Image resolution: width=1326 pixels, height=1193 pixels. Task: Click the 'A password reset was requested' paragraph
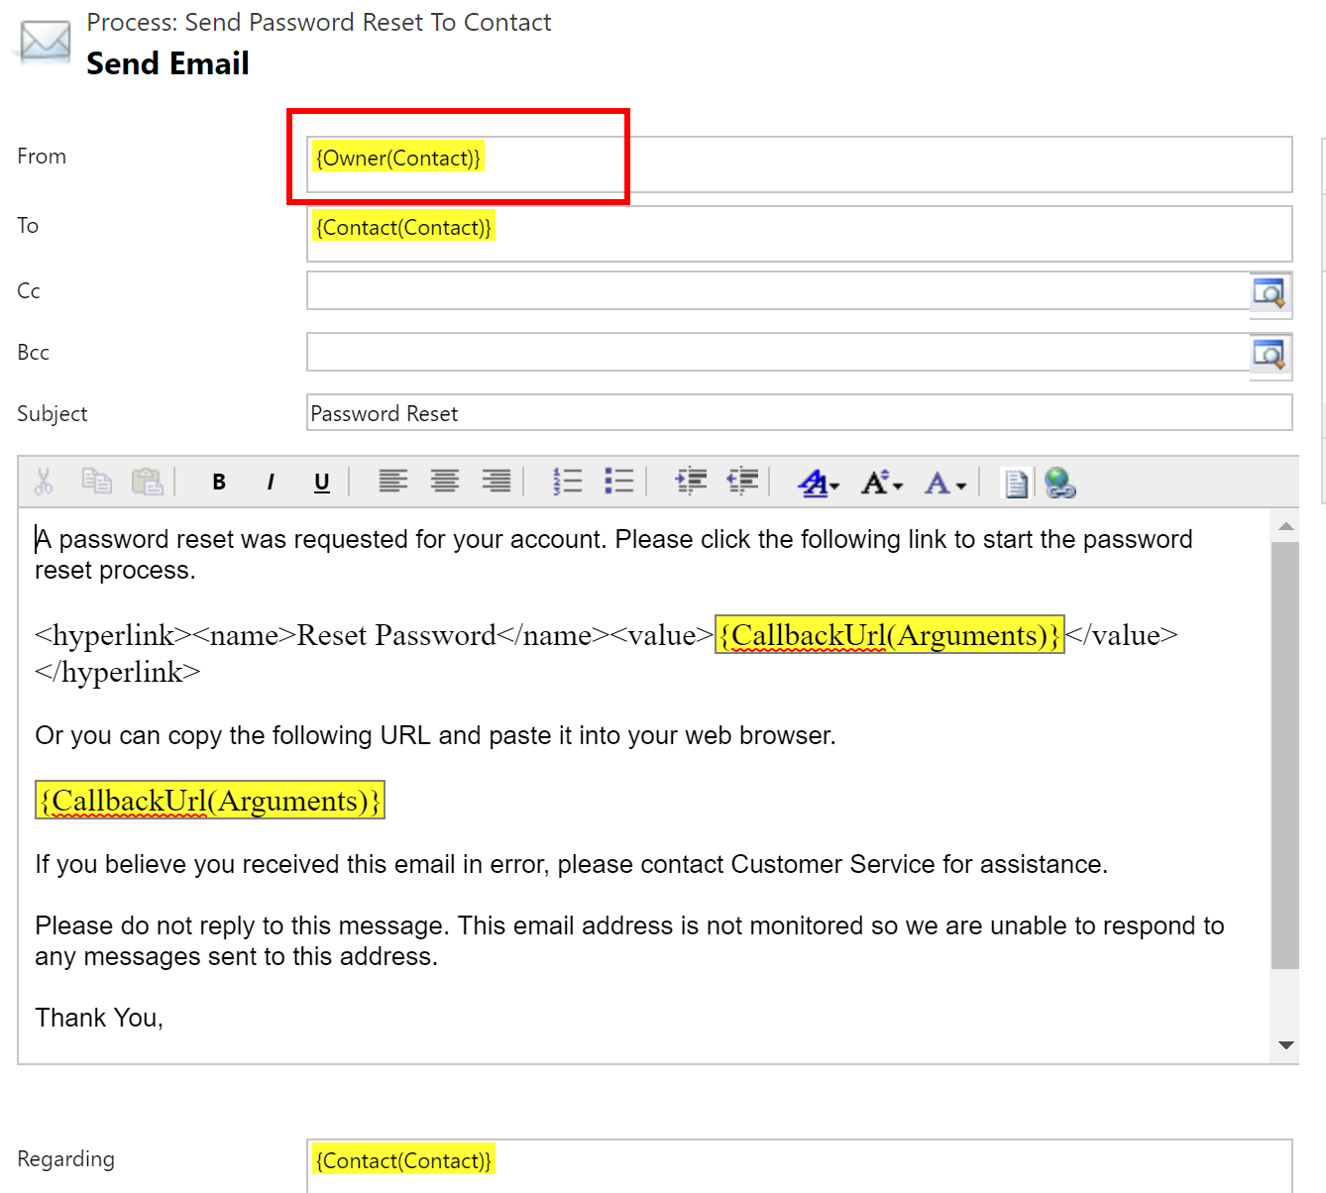coord(613,554)
